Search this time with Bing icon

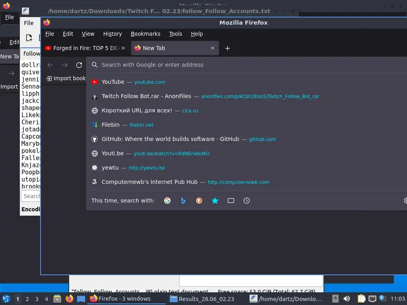point(183,201)
